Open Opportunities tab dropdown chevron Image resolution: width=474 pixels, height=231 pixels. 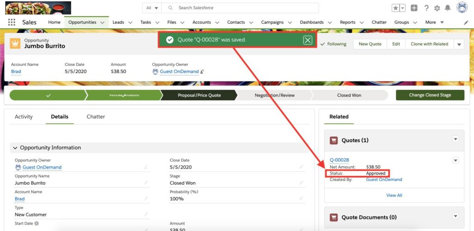[102, 22]
